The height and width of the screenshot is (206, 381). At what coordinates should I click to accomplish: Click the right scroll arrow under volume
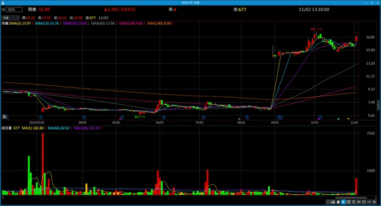click(x=376, y=198)
